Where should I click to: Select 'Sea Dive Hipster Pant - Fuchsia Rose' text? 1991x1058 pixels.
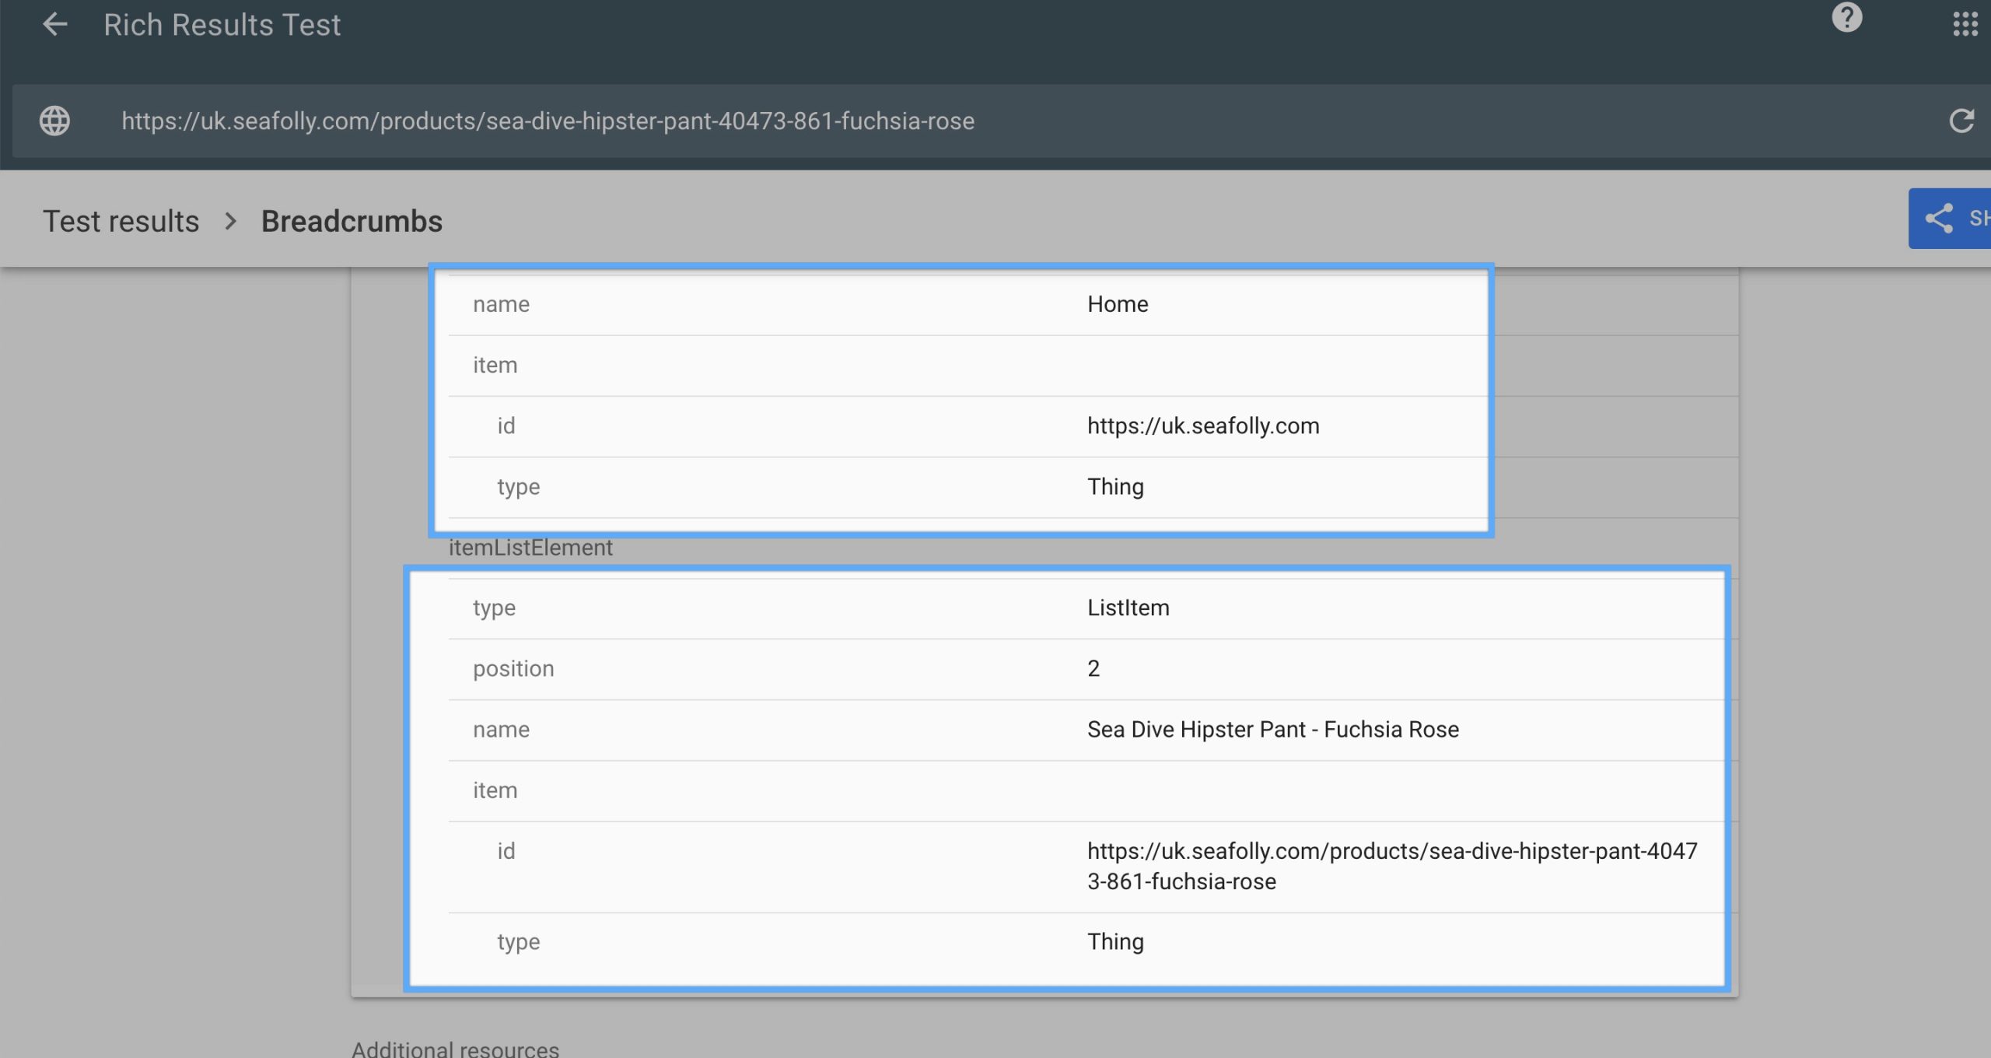(x=1273, y=729)
